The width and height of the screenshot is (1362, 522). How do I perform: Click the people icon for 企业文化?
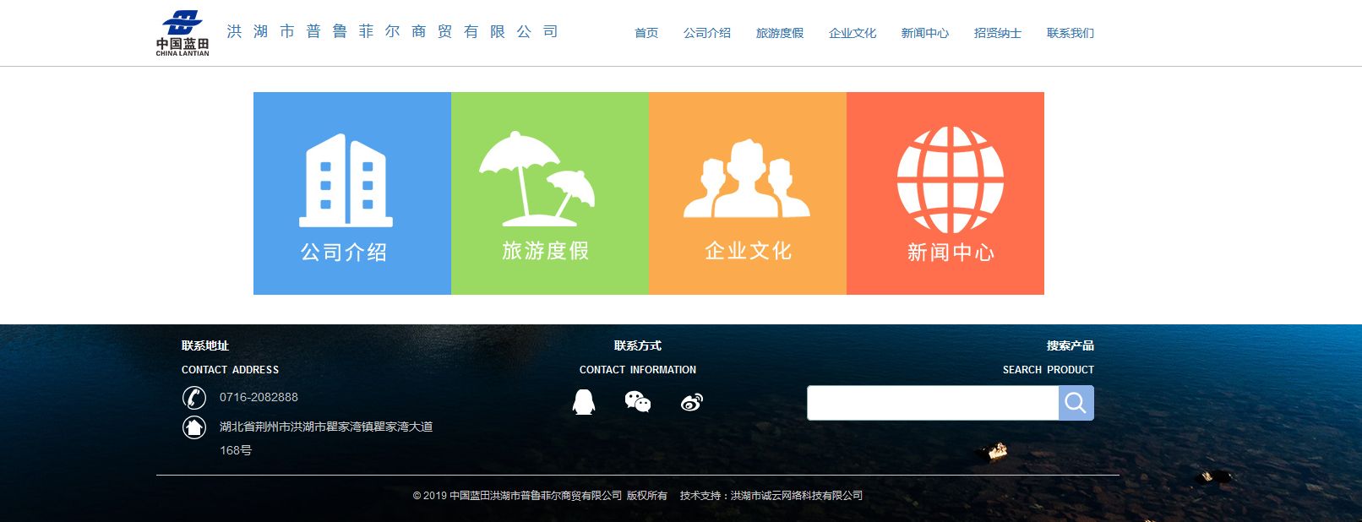(746, 179)
